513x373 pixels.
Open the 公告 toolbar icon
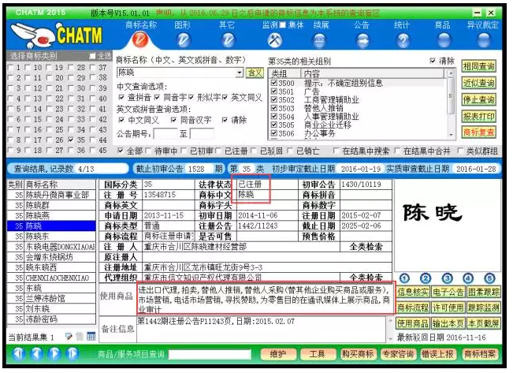[x=362, y=40]
